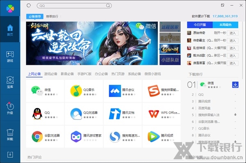Click the 微信 logo on the banner
Viewport: 246px width, 163px height.
click(x=146, y=26)
